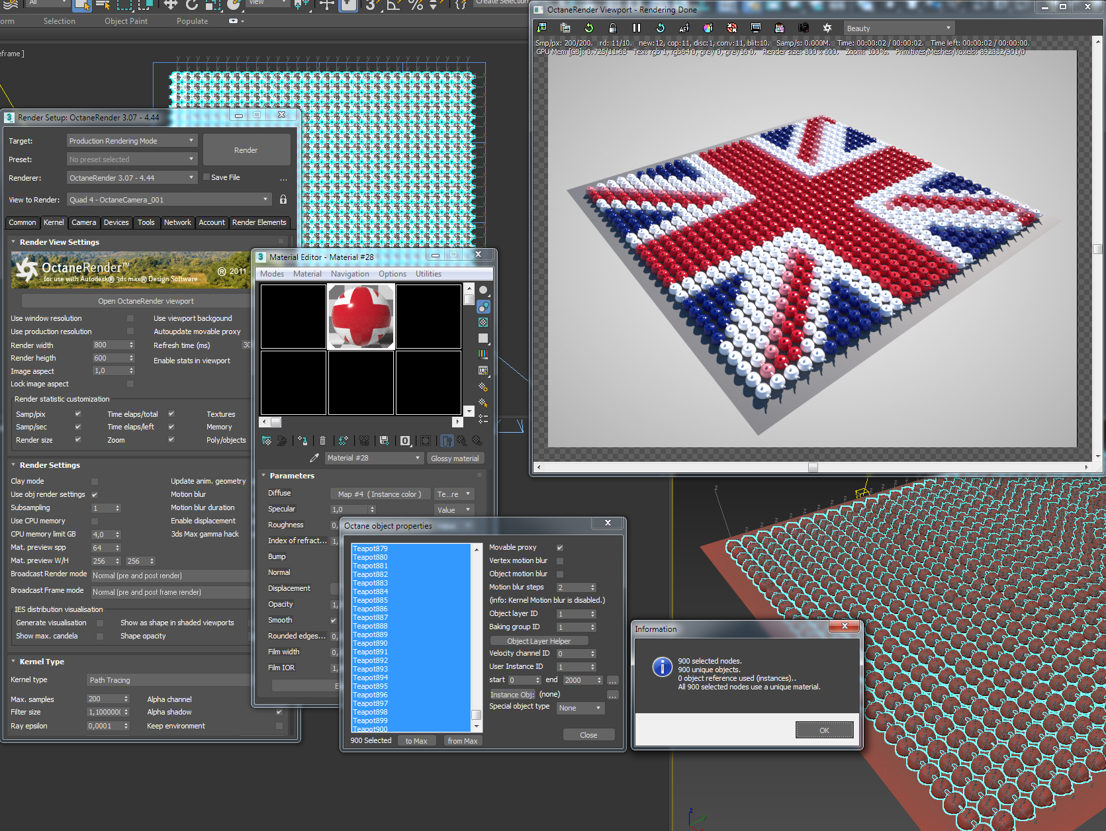The image size is (1106, 831).
Task: Uncheck Use obj render settings
Action: click(95, 495)
